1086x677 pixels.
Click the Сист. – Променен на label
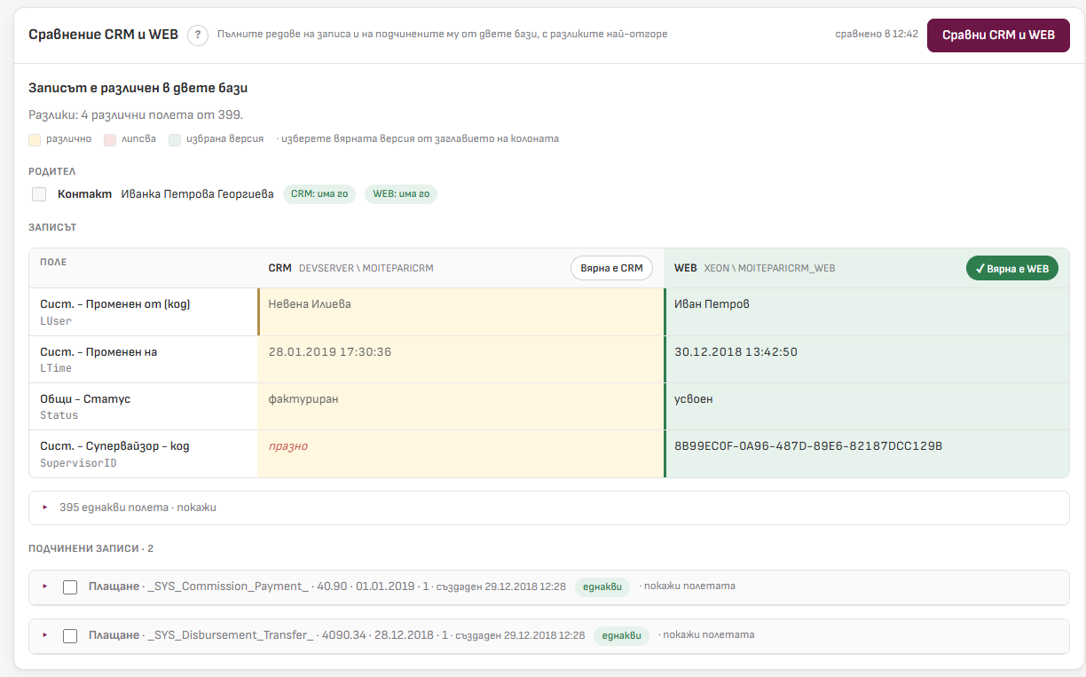pyautogui.click(x=98, y=352)
